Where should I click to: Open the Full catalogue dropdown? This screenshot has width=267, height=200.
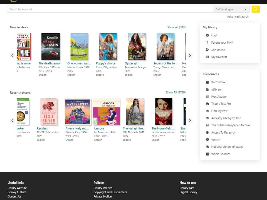point(231,9)
